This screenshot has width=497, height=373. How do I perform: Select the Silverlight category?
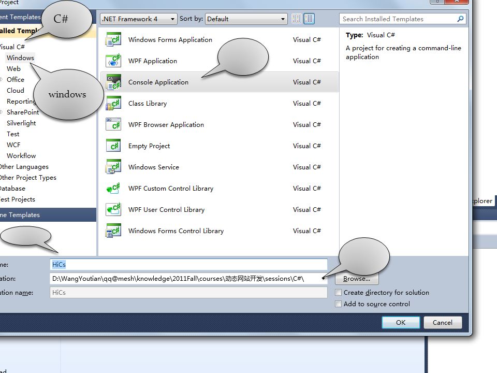(x=21, y=123)
